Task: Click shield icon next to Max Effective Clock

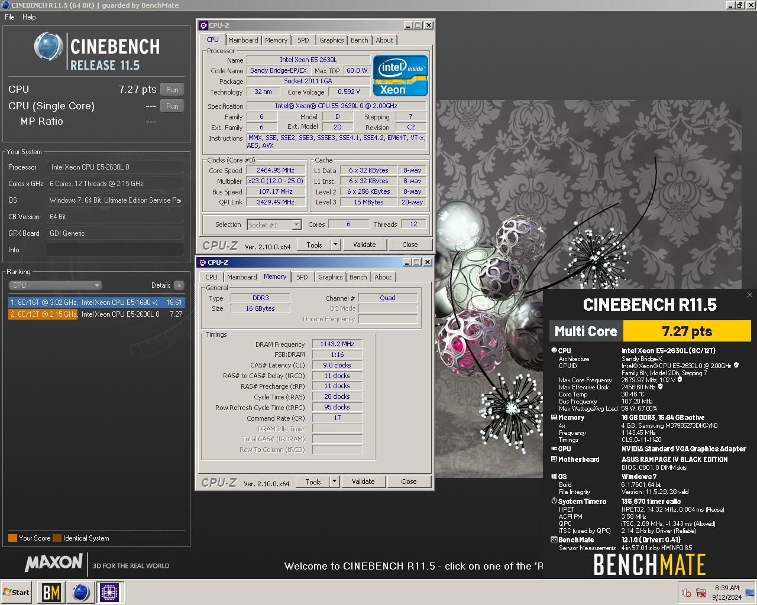Action: [661, 387]
